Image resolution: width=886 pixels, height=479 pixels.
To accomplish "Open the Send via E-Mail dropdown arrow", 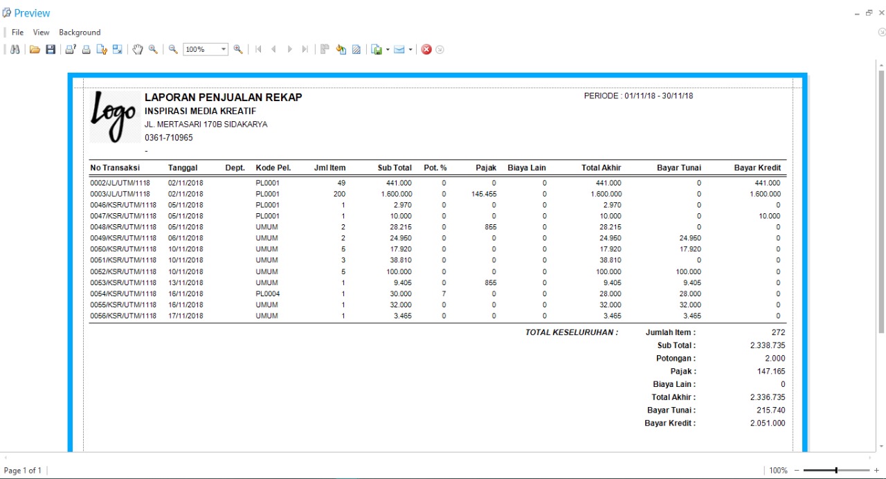I will [x=410, y=50].
